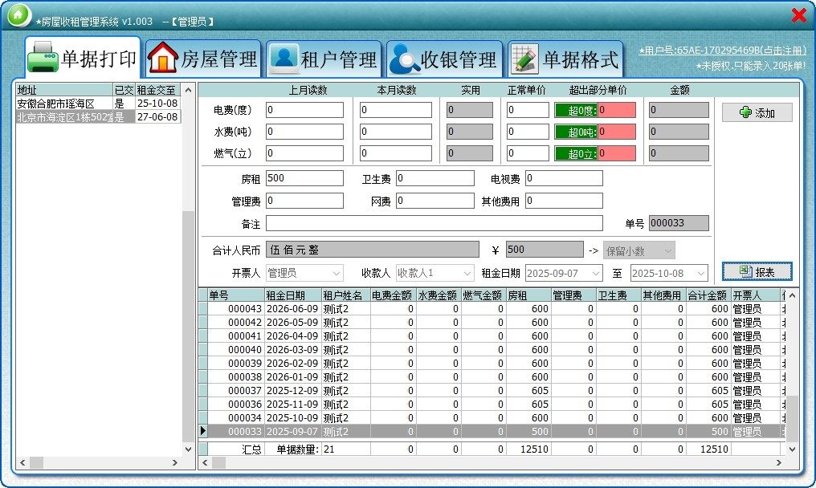Click the red 超0度 excess price field

click(x=617, y=110)
